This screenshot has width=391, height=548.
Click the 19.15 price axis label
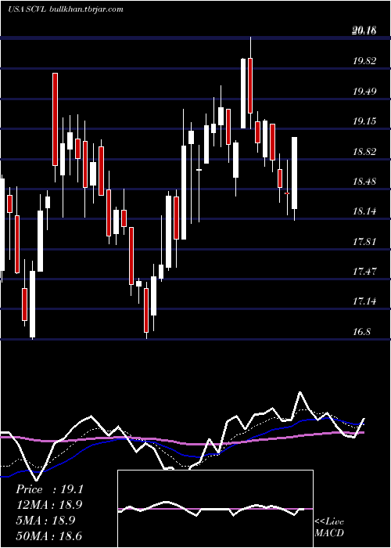click(x=365, y=121)
